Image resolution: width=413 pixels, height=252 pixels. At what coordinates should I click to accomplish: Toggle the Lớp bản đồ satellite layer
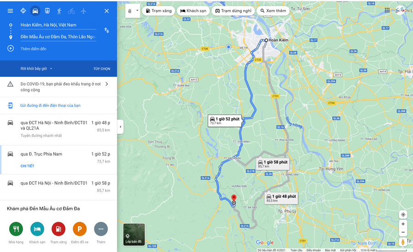coord(134,235)
